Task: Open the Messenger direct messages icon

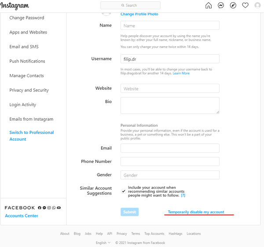Action: tap(221, 5)
